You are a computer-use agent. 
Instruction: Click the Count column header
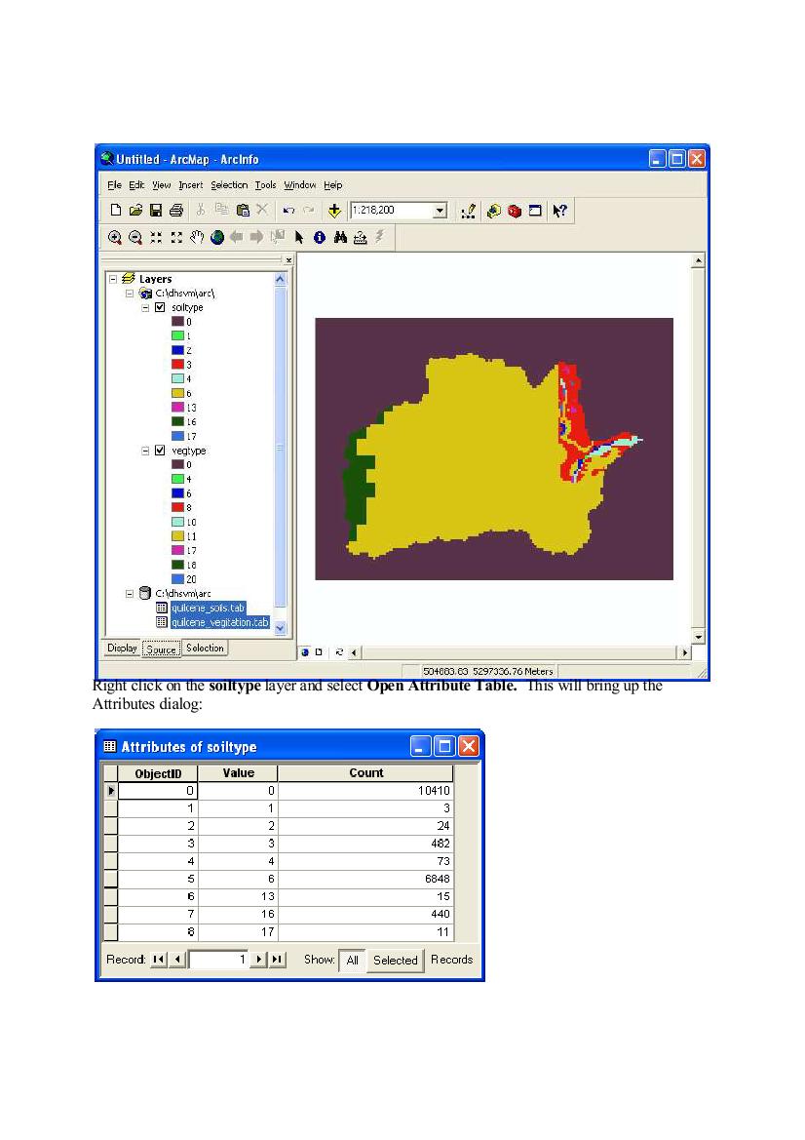365,773
